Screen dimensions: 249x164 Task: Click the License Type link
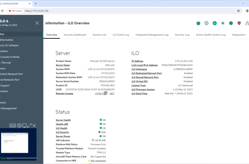pos(139,85)
